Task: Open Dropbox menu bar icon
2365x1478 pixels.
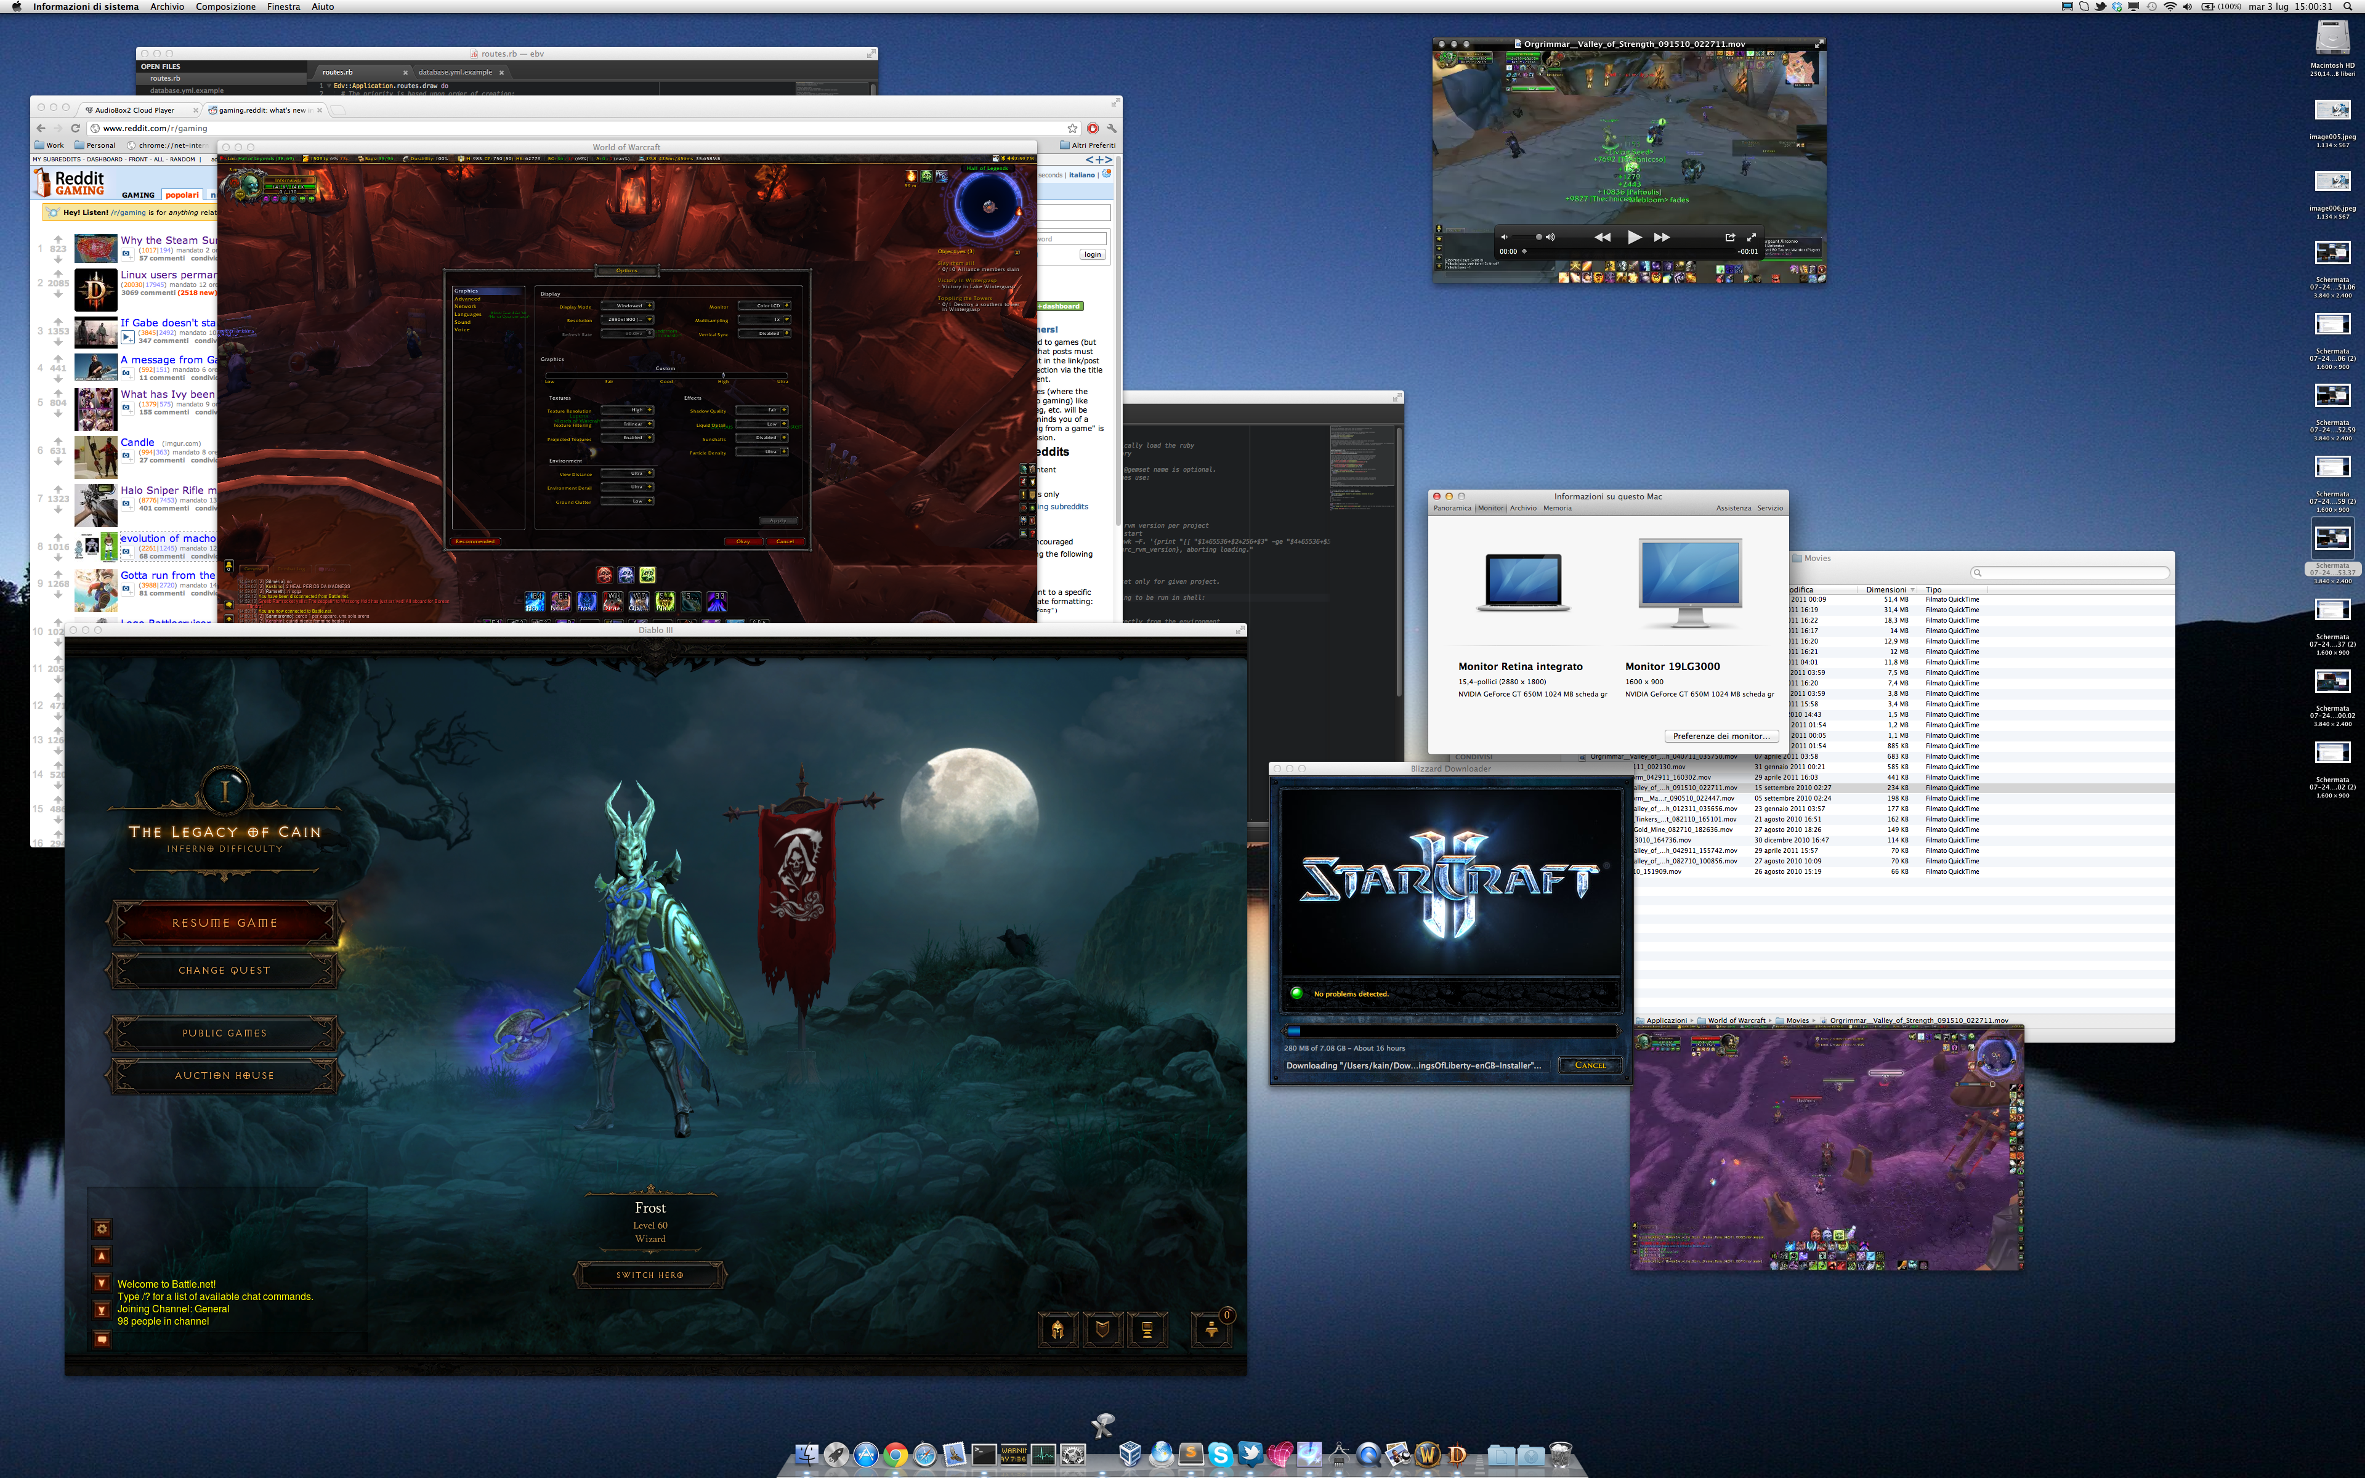Action: pos(2117,6)
